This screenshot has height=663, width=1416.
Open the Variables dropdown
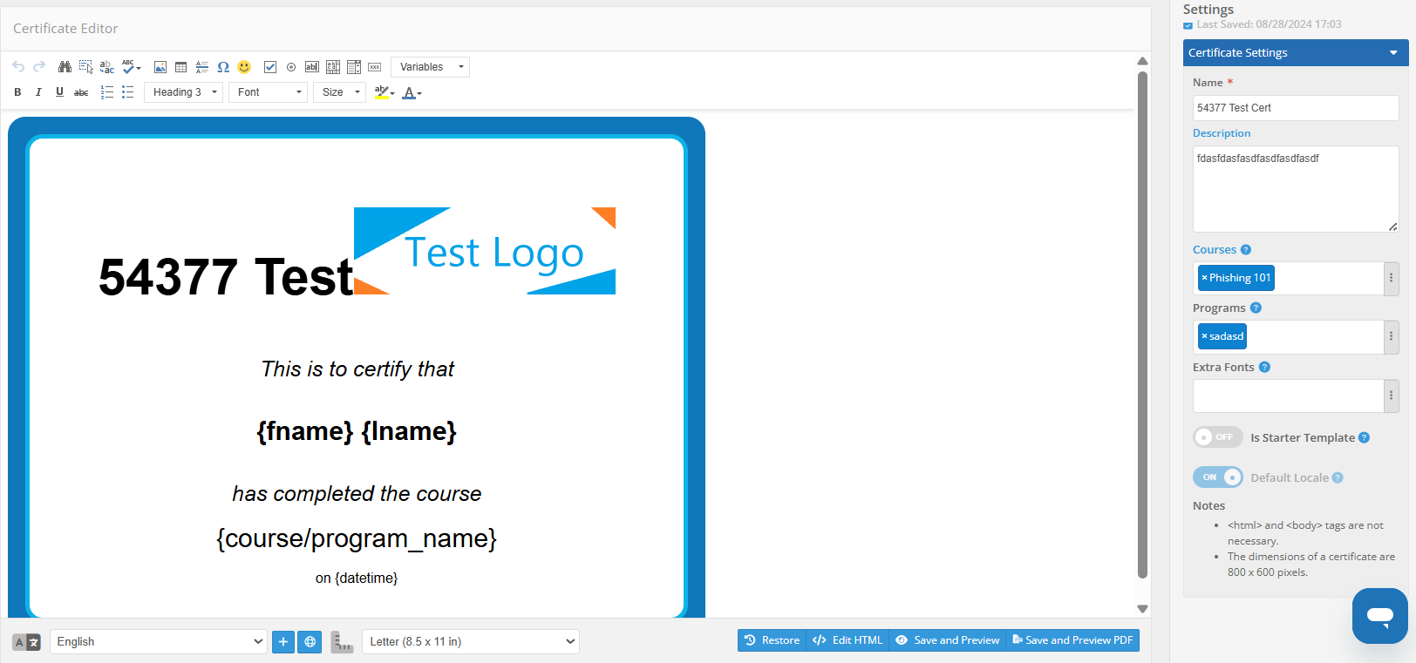(430, 67)
